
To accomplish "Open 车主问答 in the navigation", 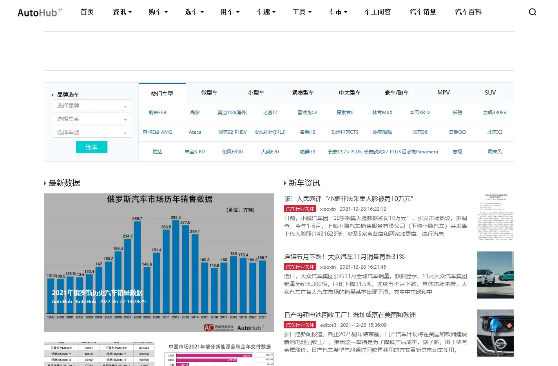I will click(x=377, y=12).
